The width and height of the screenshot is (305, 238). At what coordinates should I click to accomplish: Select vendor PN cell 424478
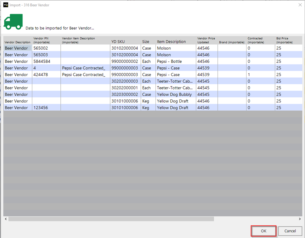click(46, 75)
